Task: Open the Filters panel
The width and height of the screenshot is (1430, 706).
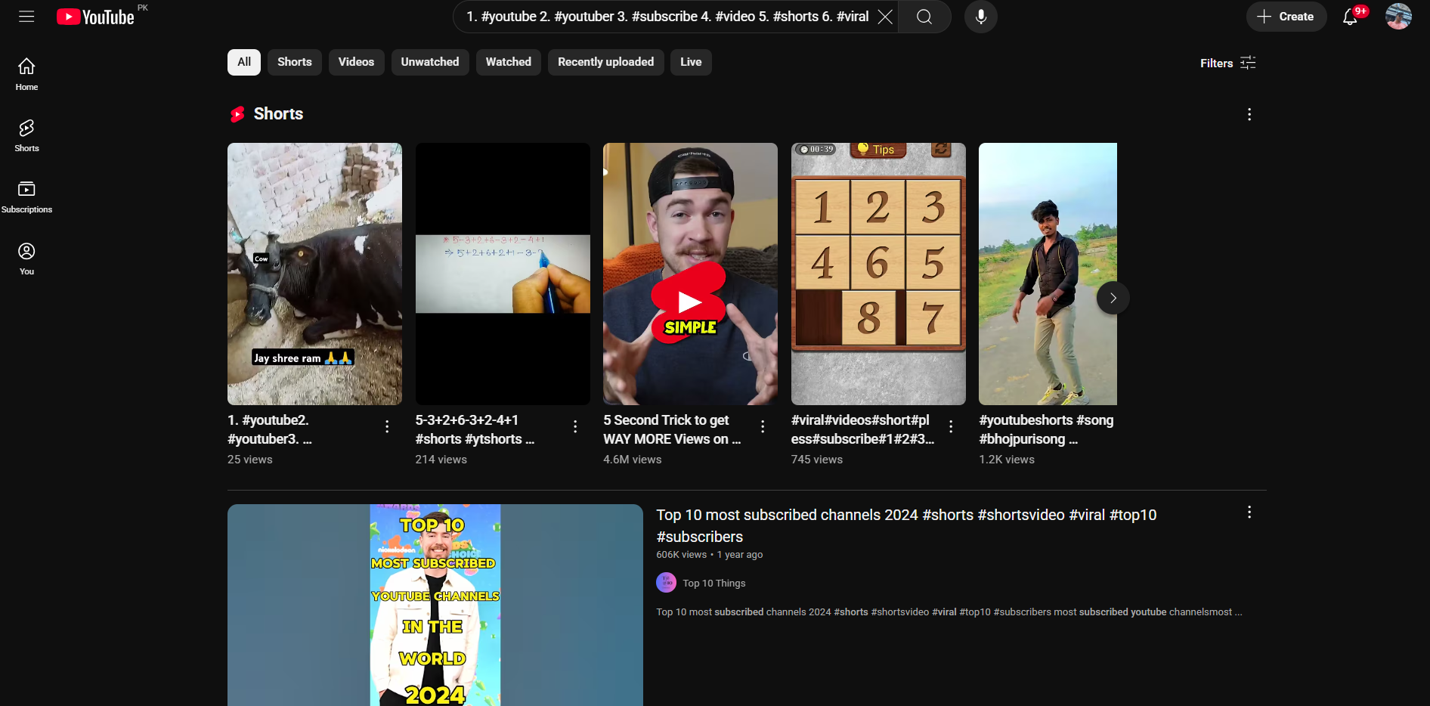Action: 1226,63
